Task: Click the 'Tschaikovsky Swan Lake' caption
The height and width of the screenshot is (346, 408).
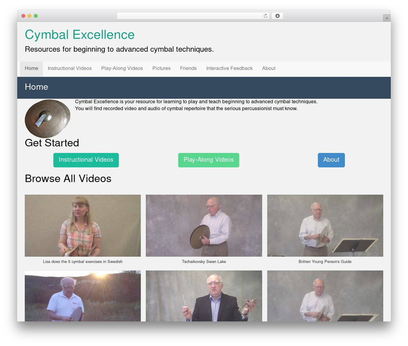Action: pyautogui.click(x=204, y=262)
